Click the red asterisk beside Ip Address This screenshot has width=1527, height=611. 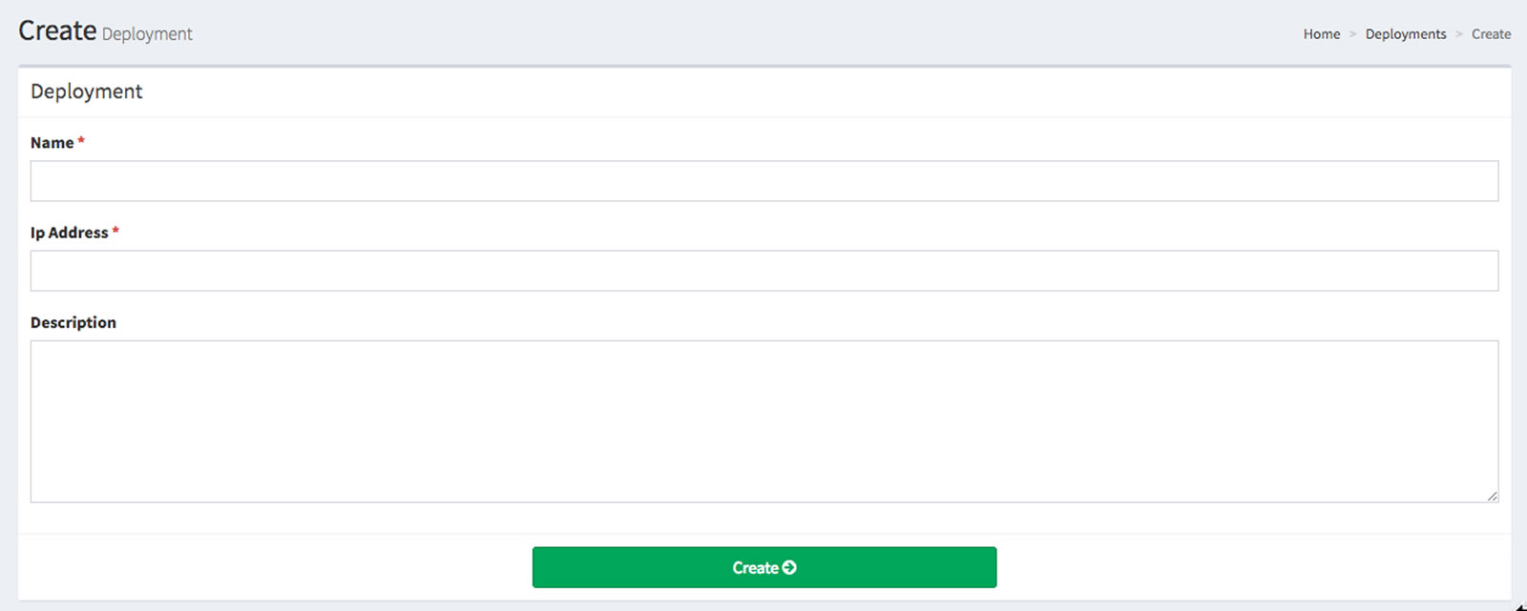[x=115, y=231]
